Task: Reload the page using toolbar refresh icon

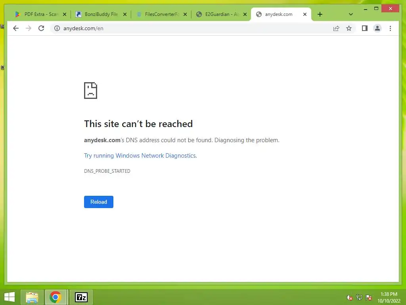Action: [41, 28]
